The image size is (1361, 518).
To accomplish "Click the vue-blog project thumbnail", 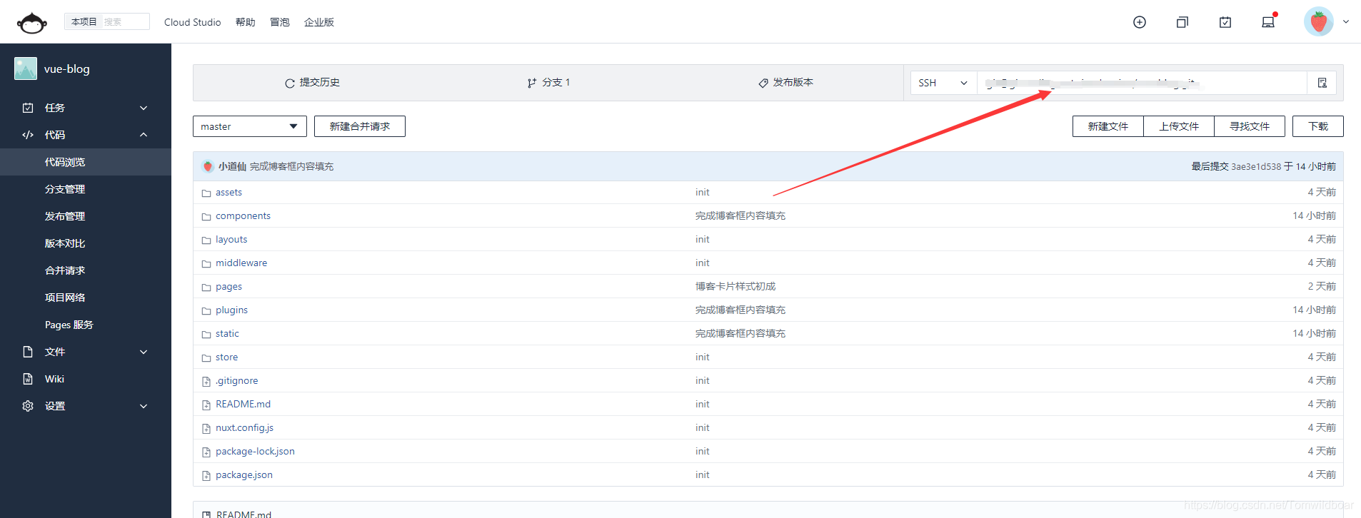I will (26, 68).
